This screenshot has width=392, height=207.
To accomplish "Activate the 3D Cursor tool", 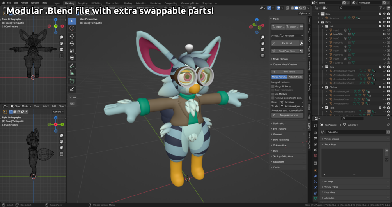I will pos(72,28).
